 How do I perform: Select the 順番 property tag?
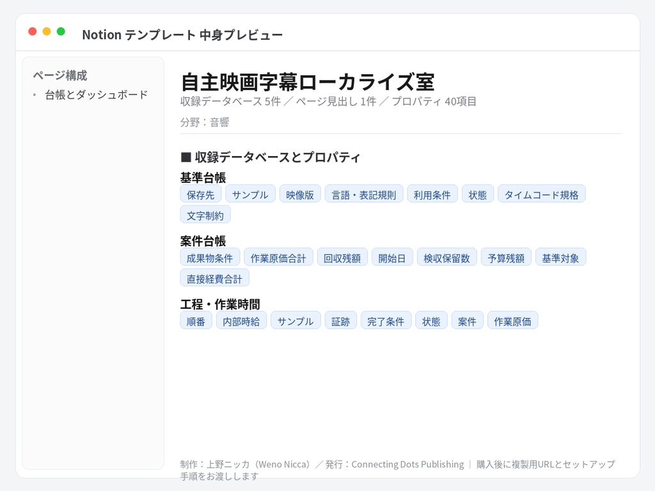tap(196, 321)
